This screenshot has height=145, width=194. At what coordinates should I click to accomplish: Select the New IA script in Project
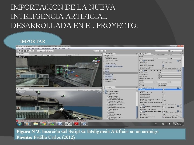pos(111,111)
